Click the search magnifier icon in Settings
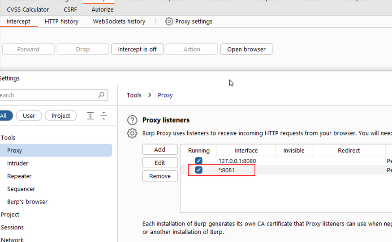 (x=101, y=95)
